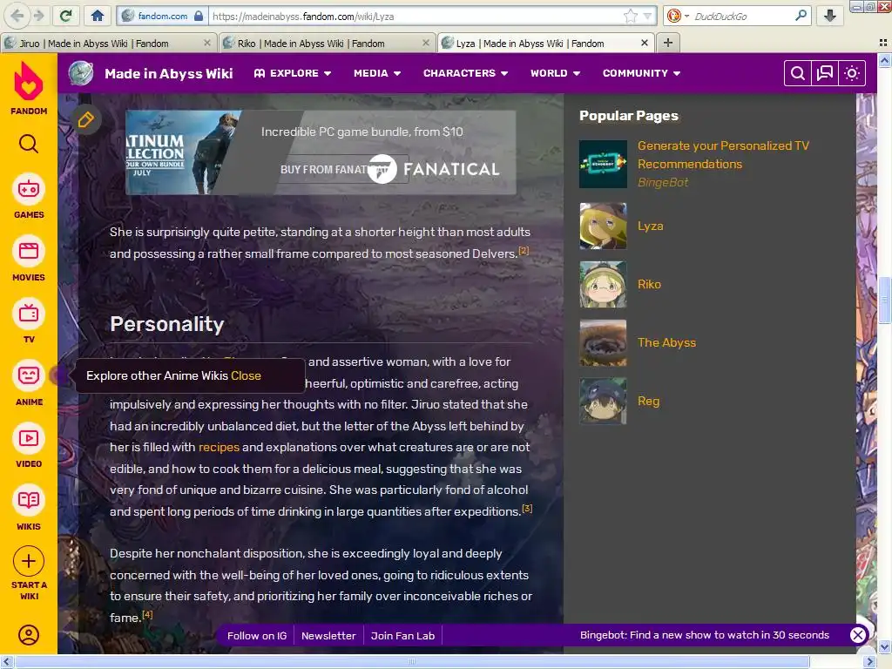Open the Games section icon
The image size is (892, 669).
pos(29,189)
